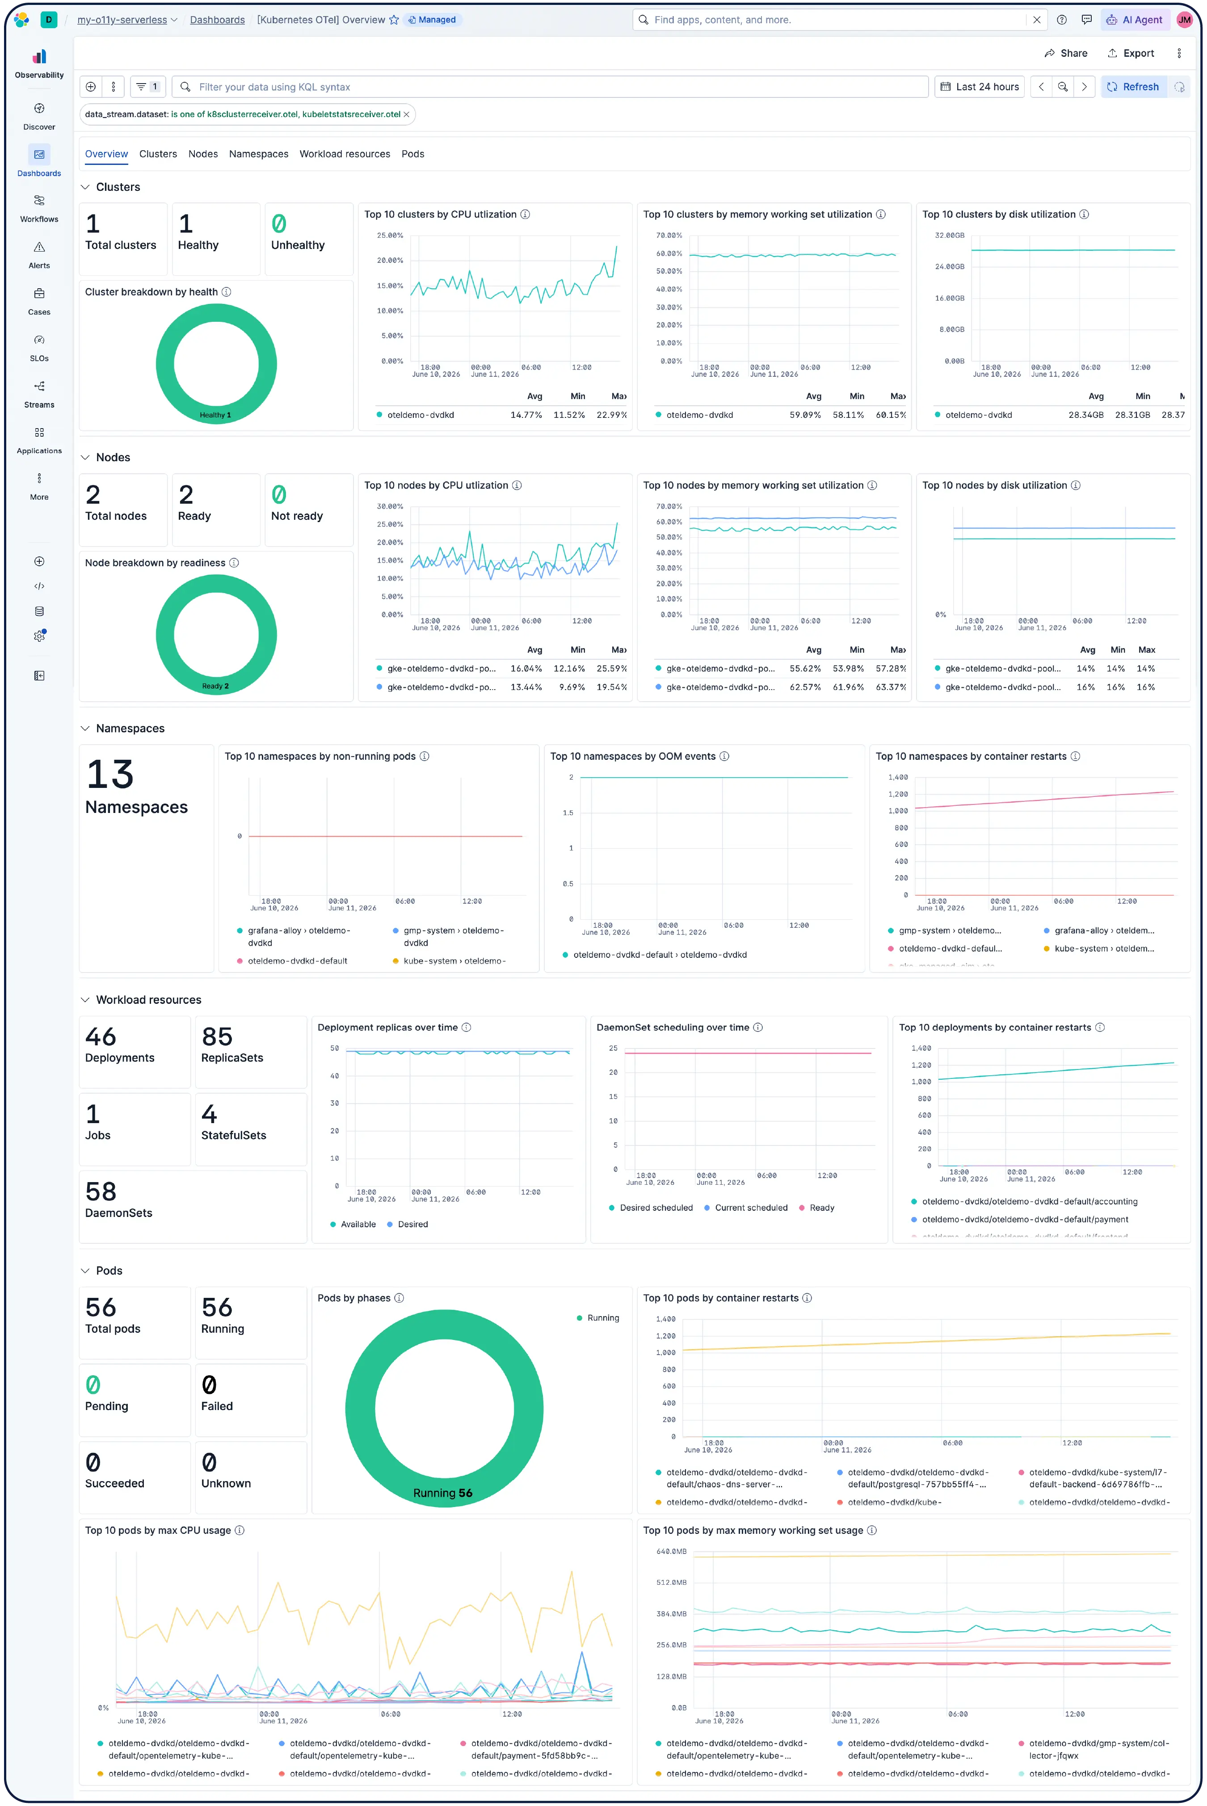Step time range forward
Image resolution: width=1207 pixels, height=1806 pixels.
(1084, 87)
